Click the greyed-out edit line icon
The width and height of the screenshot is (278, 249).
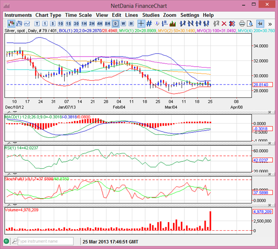pyautogui.click(x=216, y=24)
